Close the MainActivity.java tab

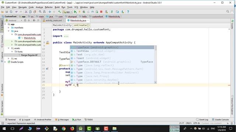[x=88, y=21]
